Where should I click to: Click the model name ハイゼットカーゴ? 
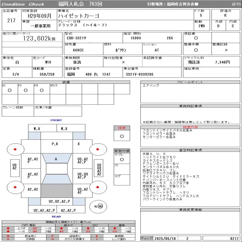(79, 16)
